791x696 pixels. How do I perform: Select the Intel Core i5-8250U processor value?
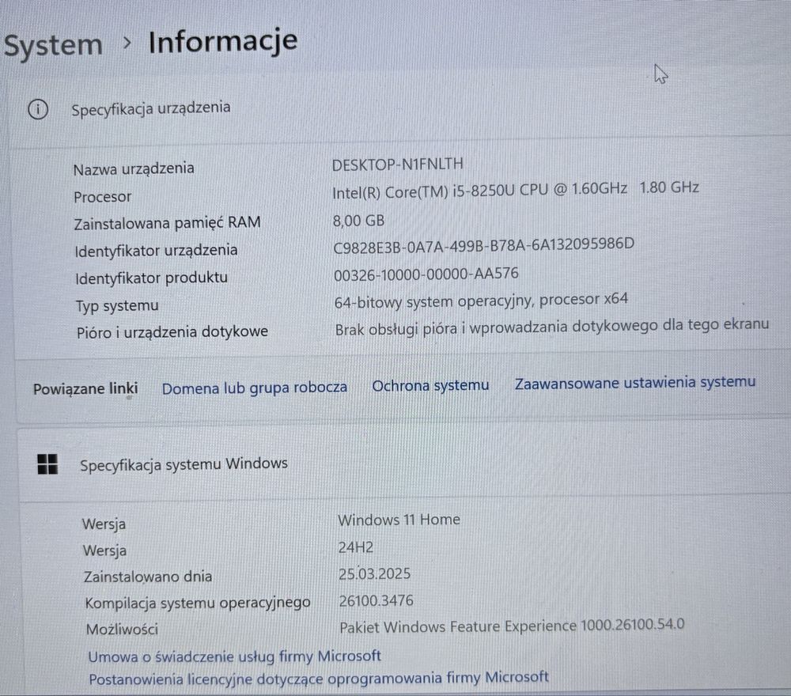click(515, 191)
